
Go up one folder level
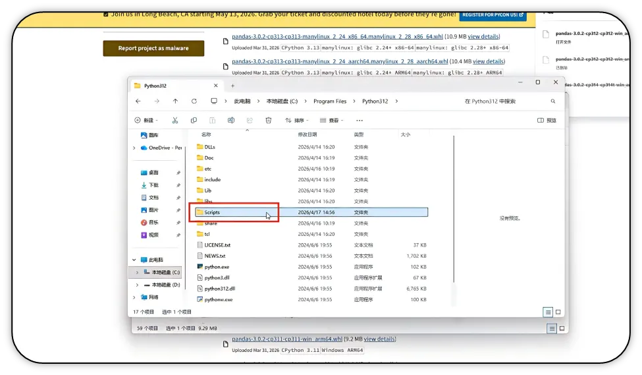tap(175, 101)
